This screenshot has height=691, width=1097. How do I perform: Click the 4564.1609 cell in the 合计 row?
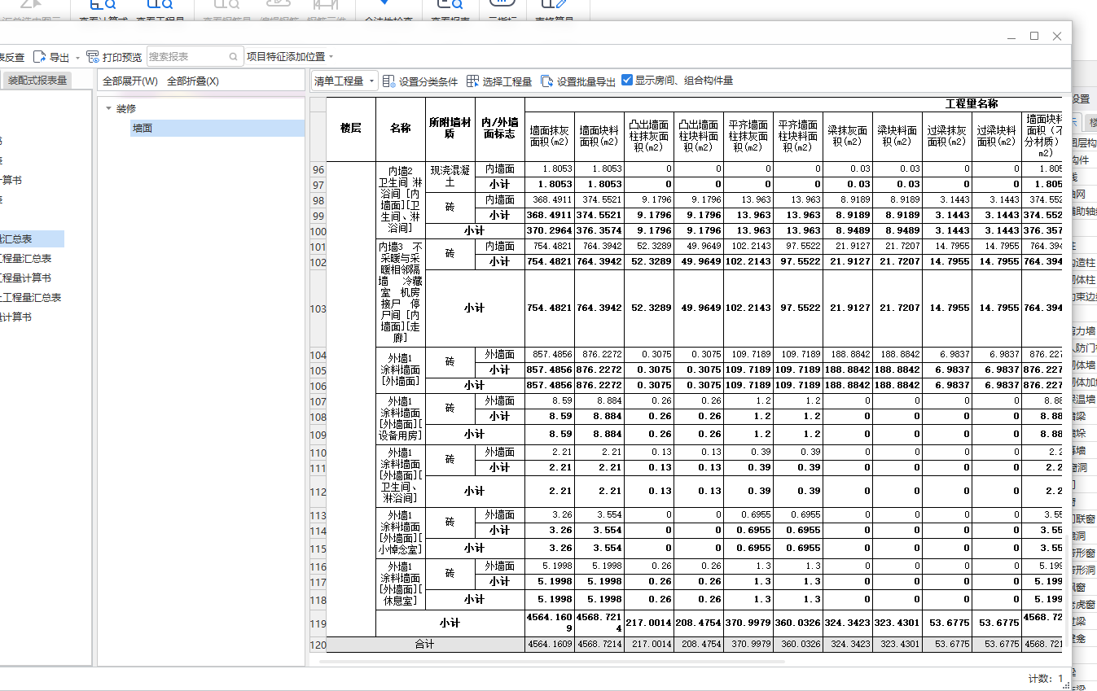(x=550, y=645)
